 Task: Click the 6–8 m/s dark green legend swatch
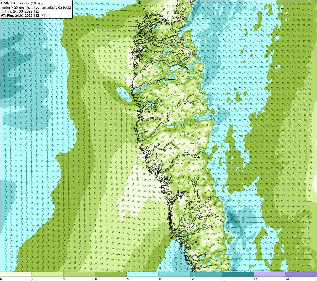pos(111,274)
